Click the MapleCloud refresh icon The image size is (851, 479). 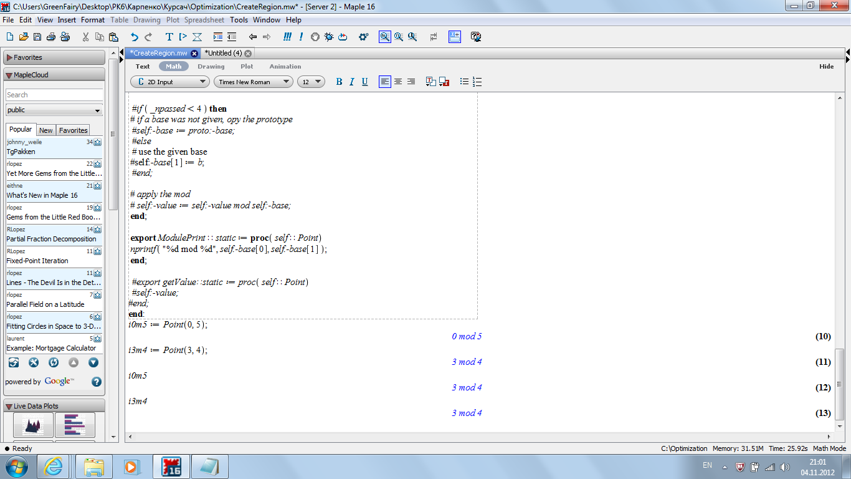pos(54,362)
